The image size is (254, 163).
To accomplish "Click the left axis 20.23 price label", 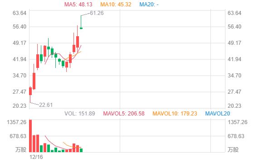I will [20, 106].
